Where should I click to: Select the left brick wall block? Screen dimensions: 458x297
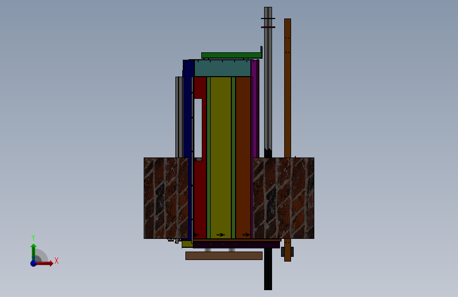coord(166,198)
